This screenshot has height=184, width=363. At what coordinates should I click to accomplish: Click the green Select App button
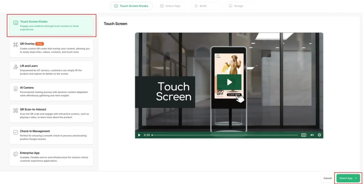pos(348,178)
